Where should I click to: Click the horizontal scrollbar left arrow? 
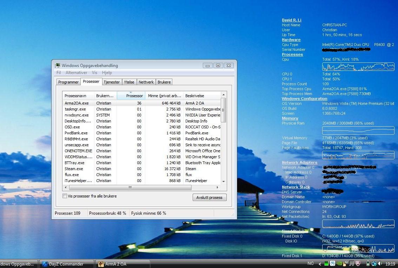tap(66, 188)
